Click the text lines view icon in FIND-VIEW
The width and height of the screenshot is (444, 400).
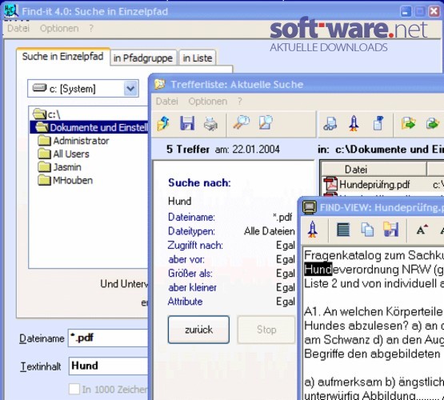pos(343,230)
